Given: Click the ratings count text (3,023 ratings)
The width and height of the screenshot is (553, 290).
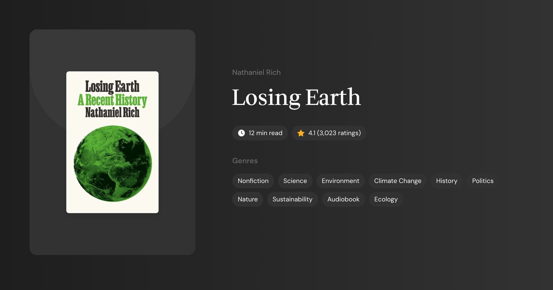Looking at the screenshot, I should click(x=339, y=133).
